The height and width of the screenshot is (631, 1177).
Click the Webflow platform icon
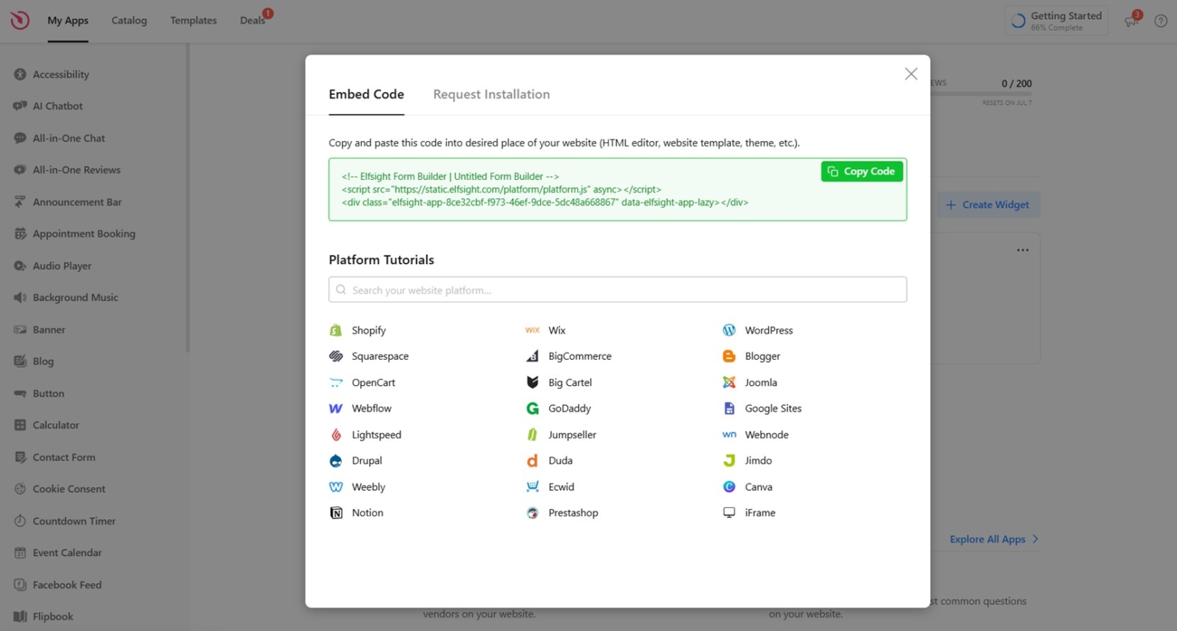click(x=336, y=408)
